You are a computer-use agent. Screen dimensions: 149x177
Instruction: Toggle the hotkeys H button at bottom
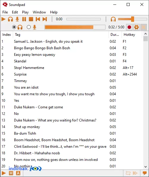[11, 173]
